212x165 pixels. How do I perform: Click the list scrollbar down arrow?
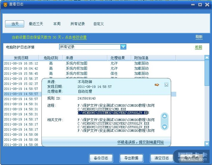click(x=207, y=143)
